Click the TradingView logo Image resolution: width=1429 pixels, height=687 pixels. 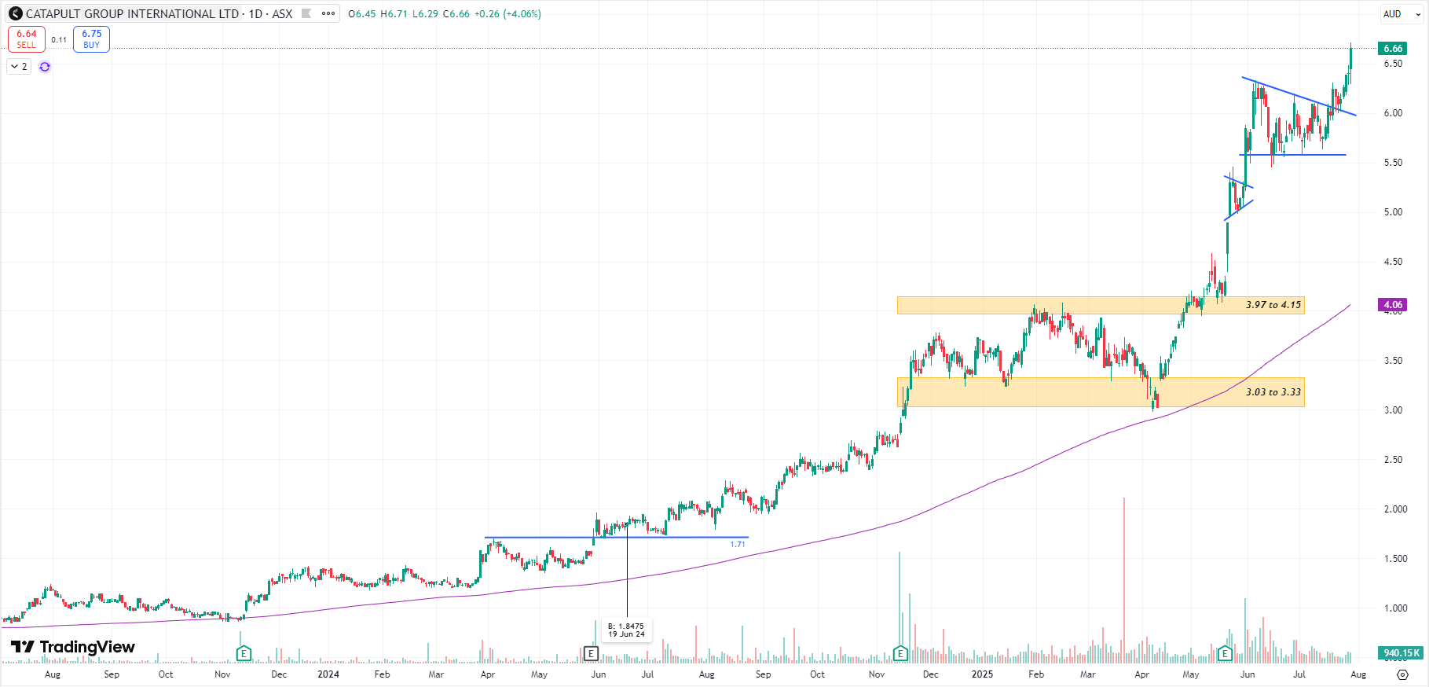[x=72, y=647]
